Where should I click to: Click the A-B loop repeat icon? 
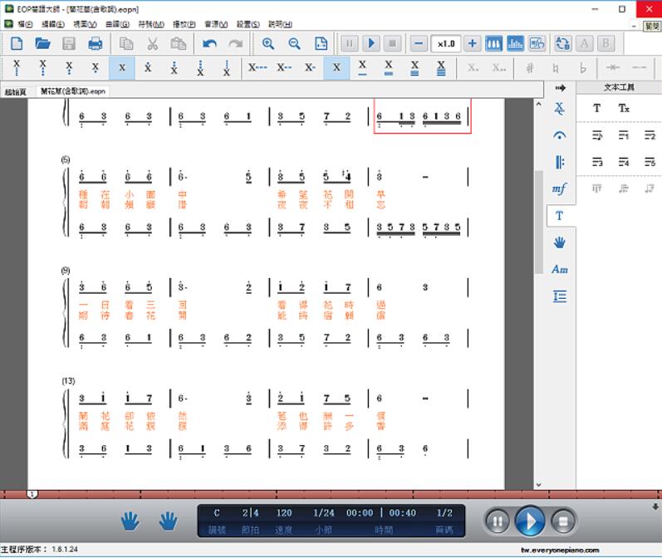pyautogui.click(x=563, y=43)
